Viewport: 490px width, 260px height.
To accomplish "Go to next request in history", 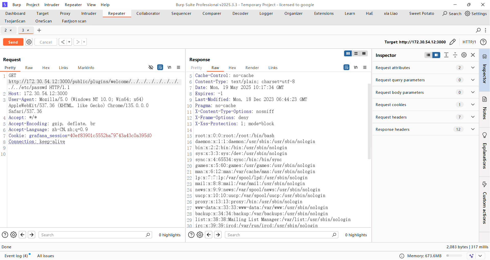I will pos(78,42).
